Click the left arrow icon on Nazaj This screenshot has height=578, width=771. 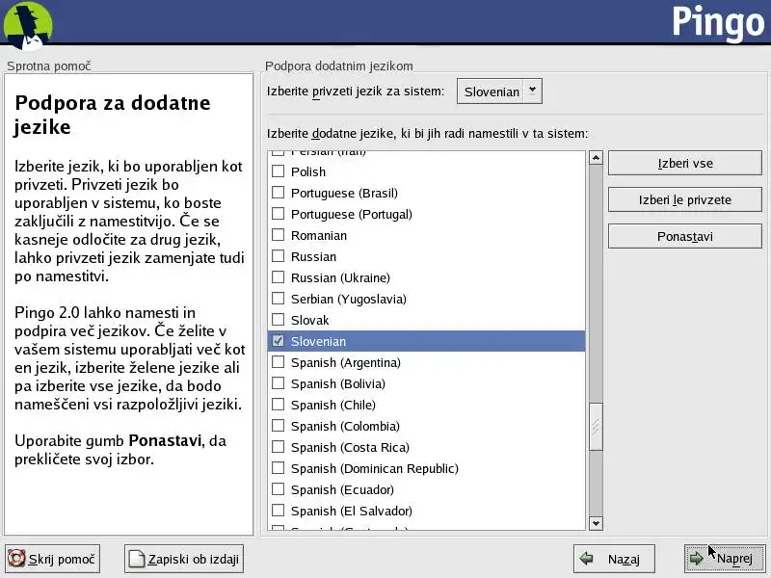click(586, 559)
